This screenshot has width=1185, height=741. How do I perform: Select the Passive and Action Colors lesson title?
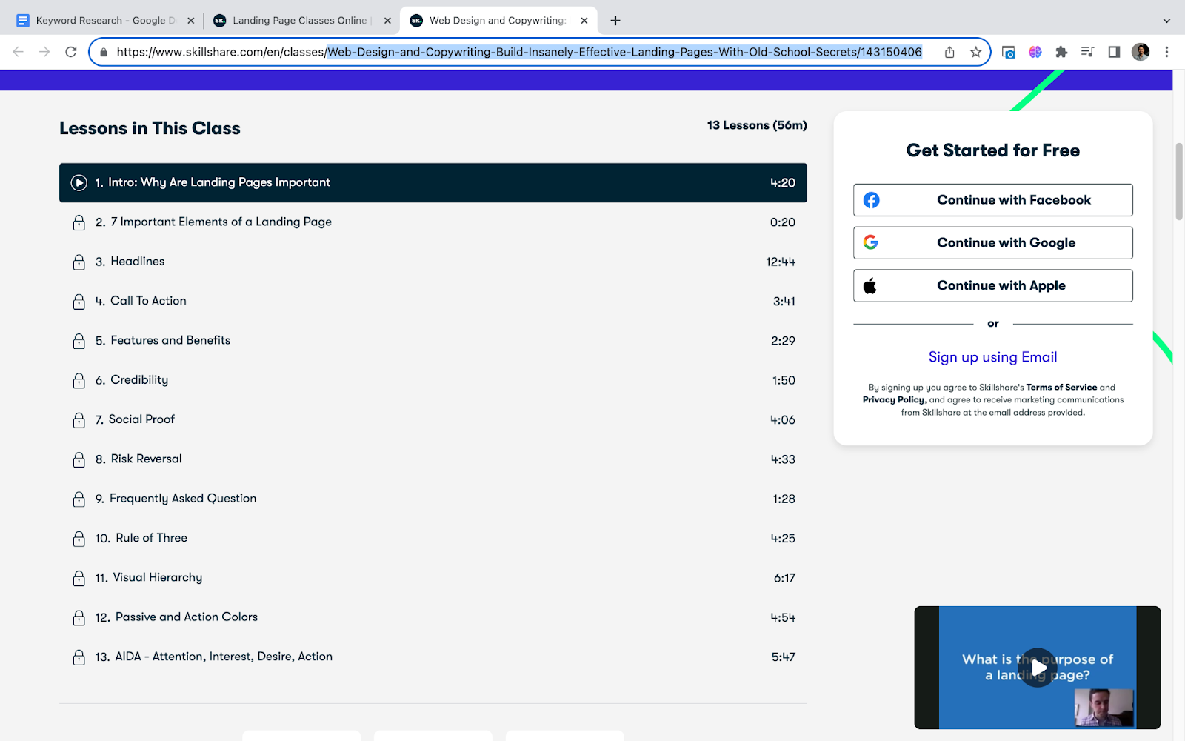[187, 617]
